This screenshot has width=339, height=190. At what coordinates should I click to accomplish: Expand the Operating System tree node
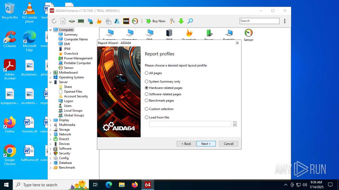(51, 77)
